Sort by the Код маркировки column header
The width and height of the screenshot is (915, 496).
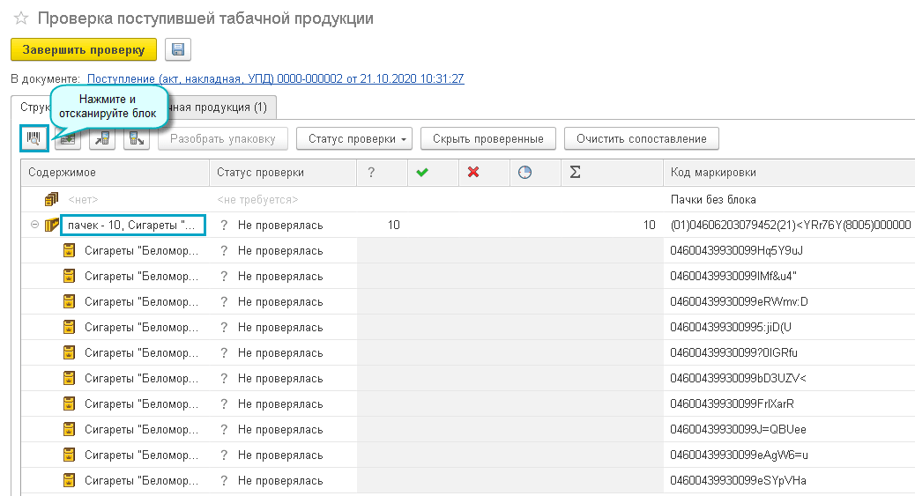(x=712, y=173)
